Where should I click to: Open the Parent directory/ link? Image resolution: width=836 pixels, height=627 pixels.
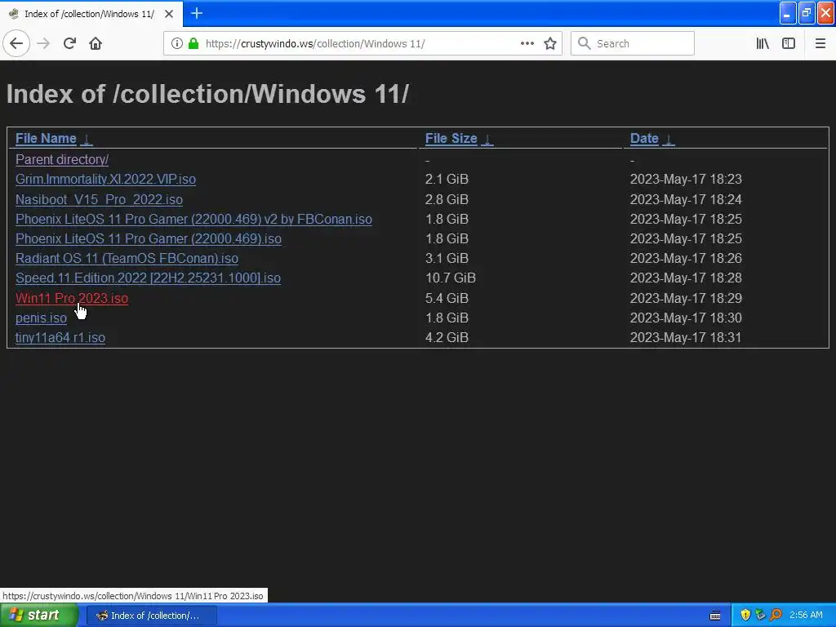(x=62, y=159)
